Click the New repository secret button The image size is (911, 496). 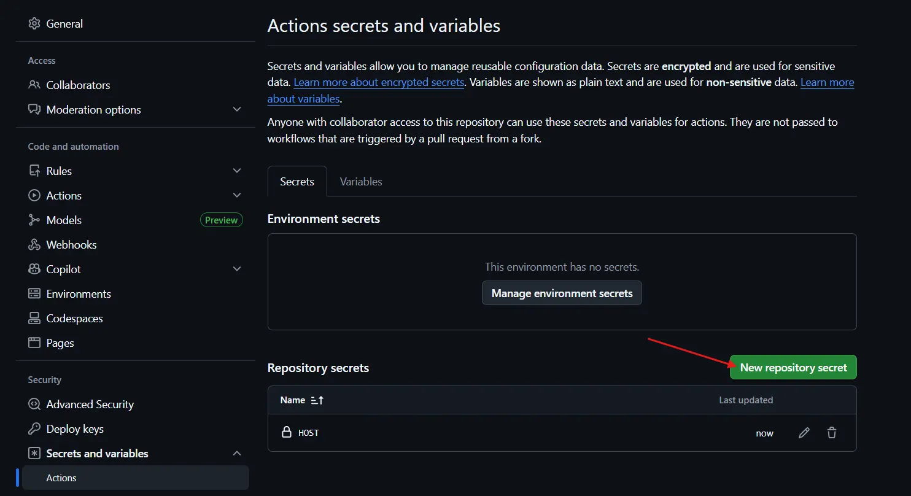(793, 368)
